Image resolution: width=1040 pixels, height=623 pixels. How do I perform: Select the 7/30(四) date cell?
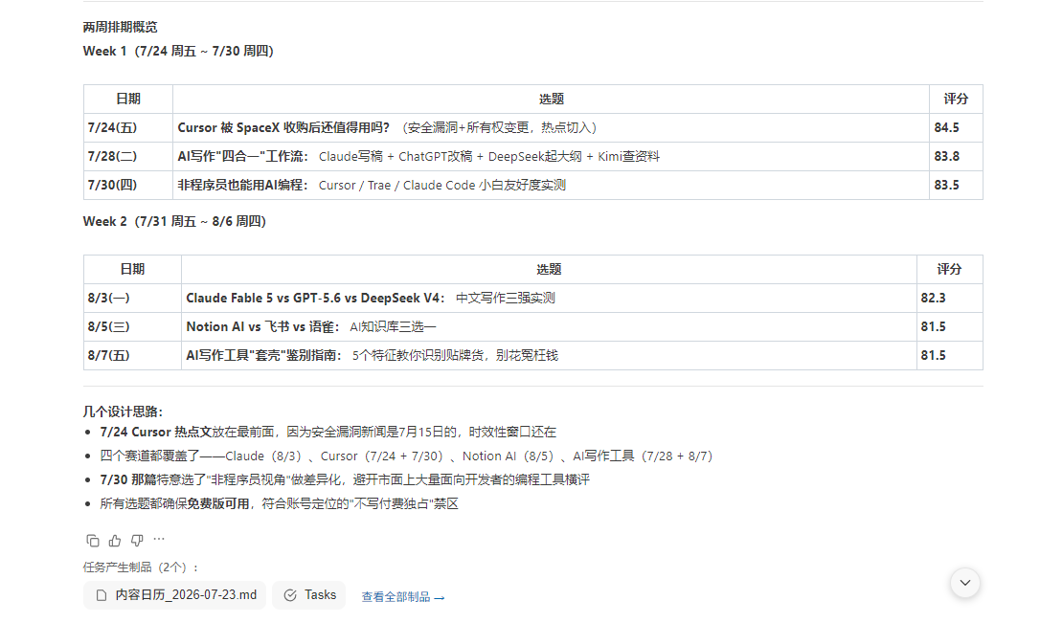click(128, 185)
